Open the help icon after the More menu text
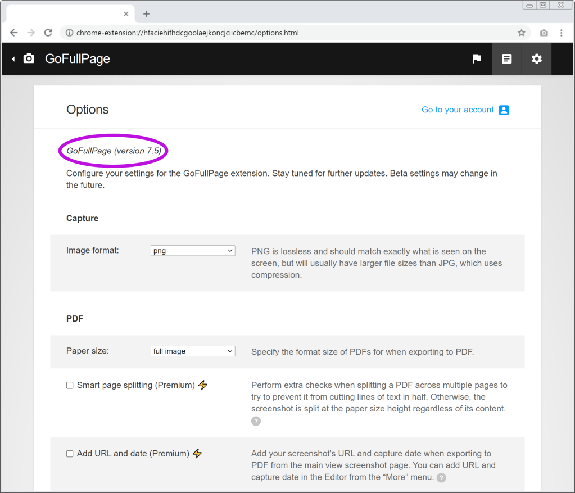 coord(441,477)
